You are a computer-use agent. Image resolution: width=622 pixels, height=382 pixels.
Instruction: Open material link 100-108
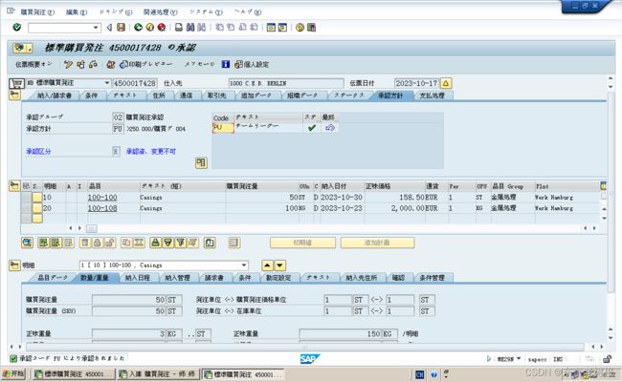[102, 208]
